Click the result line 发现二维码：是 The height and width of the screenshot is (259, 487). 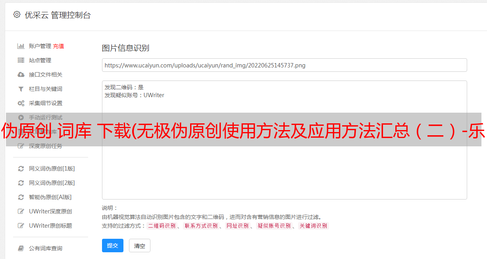tap(124, 87)
